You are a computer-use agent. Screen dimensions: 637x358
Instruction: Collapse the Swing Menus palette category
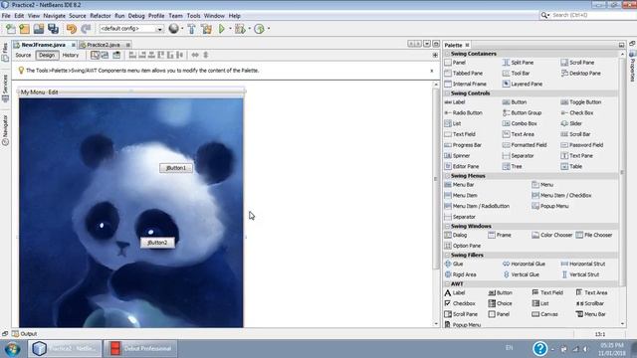point(447,176)
